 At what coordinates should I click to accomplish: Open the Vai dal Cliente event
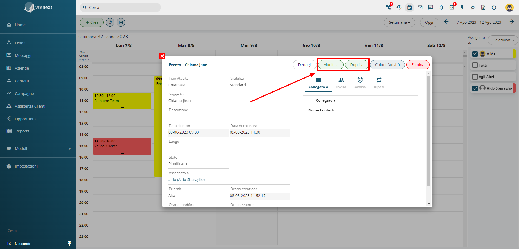point(122,146)
